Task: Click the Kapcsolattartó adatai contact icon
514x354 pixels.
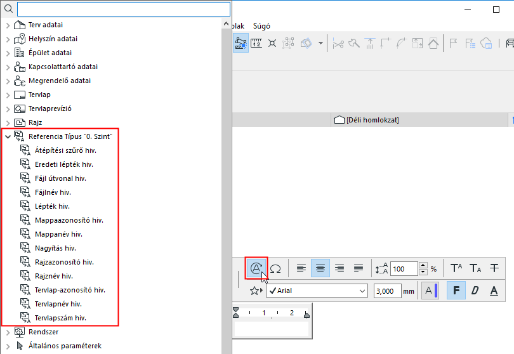Action: click(20, 67)
